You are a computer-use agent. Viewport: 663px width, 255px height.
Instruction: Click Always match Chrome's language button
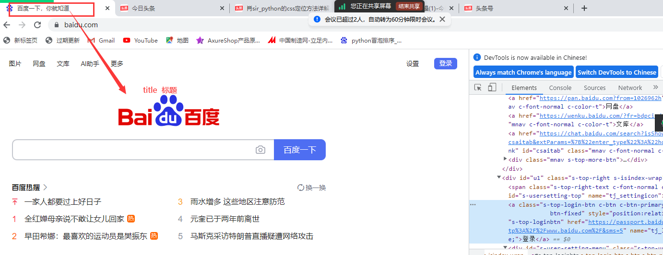tap(523, 72)
